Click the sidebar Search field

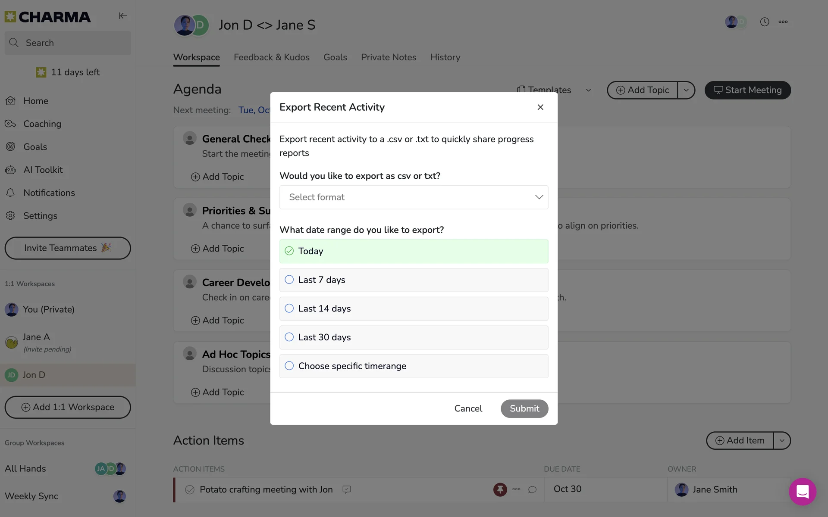[68, 43]
